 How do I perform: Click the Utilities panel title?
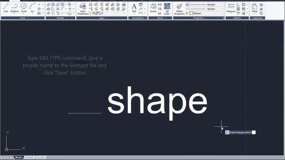pyautogui.click(x=237, y=18)
